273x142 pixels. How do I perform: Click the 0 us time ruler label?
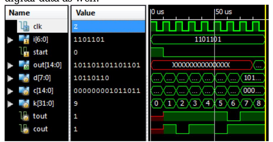pos(158,12)
